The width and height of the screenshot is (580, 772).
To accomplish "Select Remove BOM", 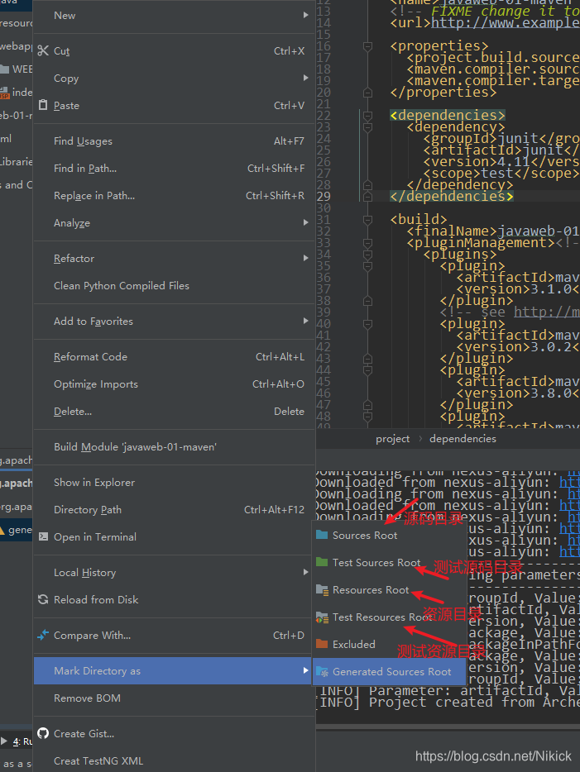I will click(174, 698).
